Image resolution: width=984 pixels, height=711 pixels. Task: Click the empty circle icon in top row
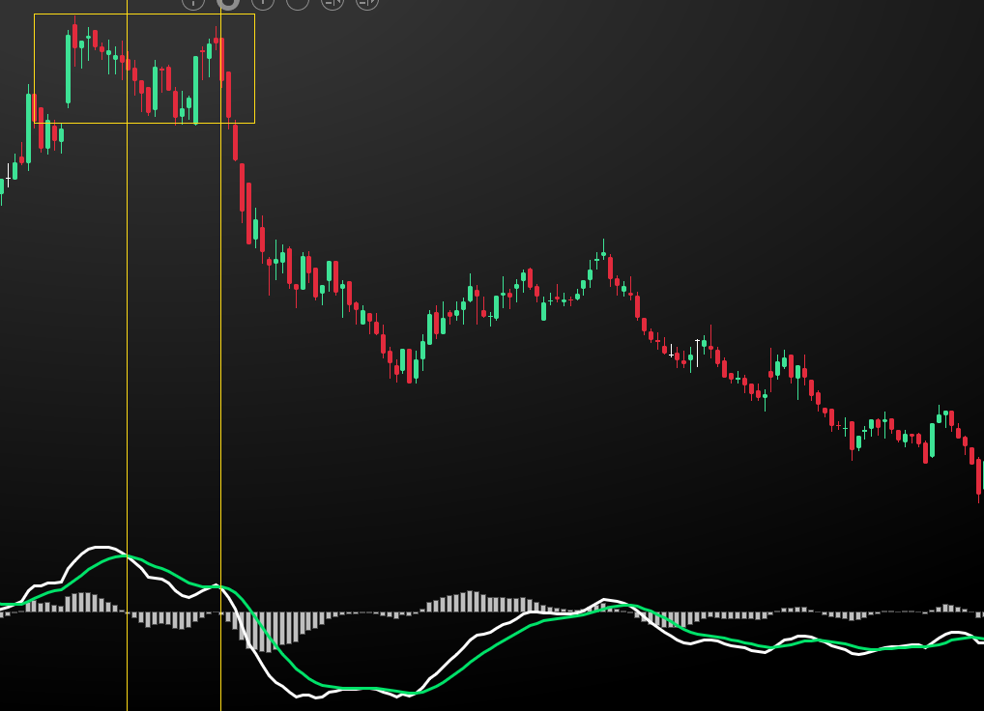(298, 2)
